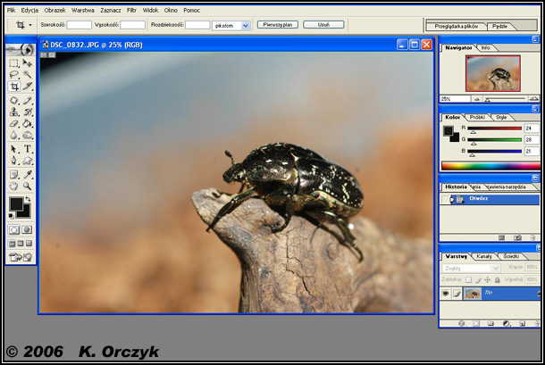
Task: Click the Usuń button
Action: (323, 25)
